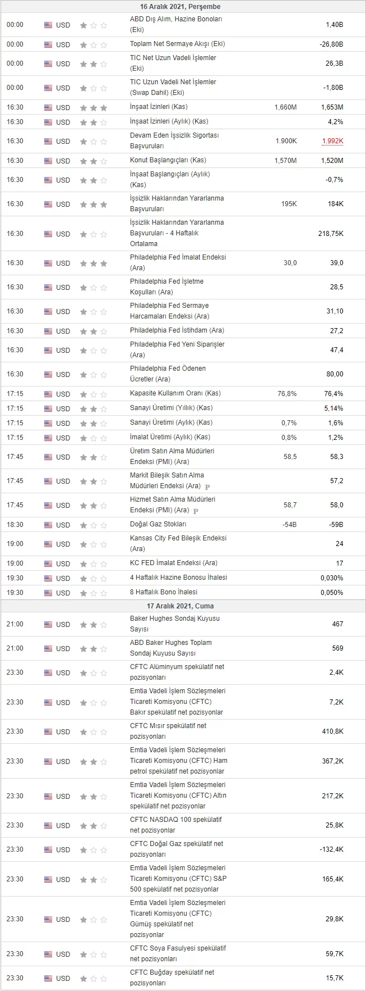
Task: Click star rating for Baker Hughes Sondaj Kuyusu Sayısı
Action: pos(93,624)
